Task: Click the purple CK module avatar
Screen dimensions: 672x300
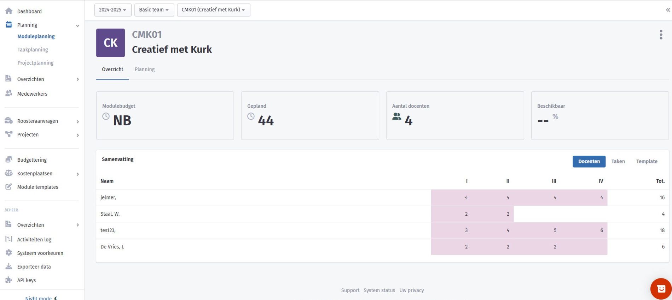Action: (110, 43)
